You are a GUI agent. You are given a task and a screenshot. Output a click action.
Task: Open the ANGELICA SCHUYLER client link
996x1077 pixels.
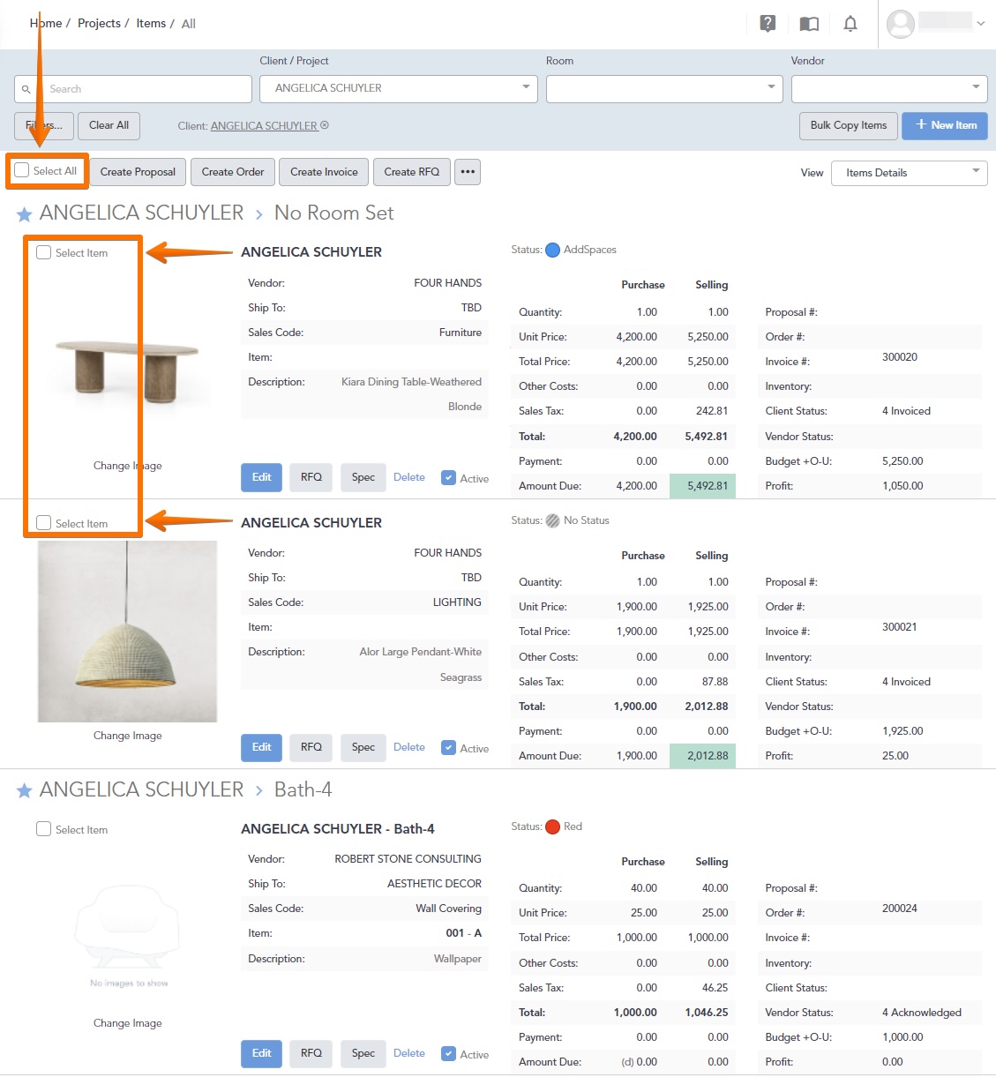click(264, 126)
